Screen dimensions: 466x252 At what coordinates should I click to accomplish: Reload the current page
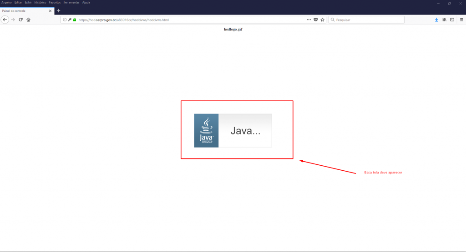(x=20, y=20)
